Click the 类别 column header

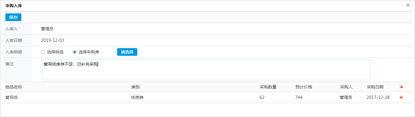coord(135,87)
